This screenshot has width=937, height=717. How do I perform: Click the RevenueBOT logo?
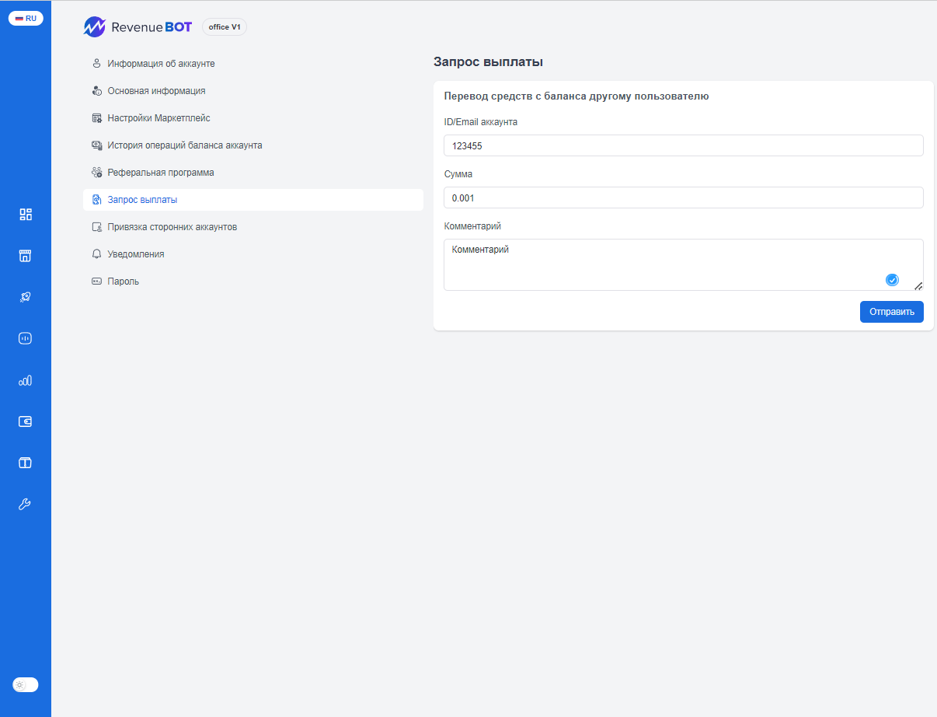138,27
